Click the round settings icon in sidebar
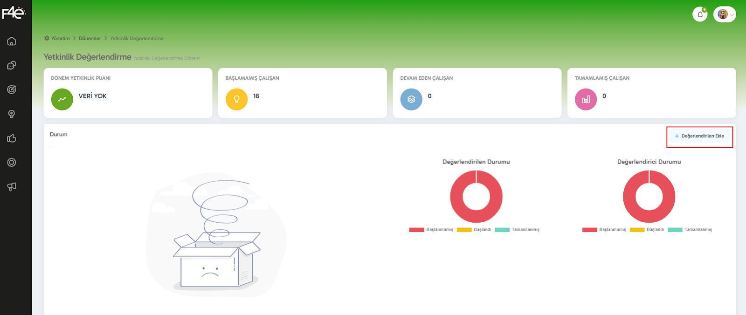This screenshot has height=315, width=746. pos(12,163)
